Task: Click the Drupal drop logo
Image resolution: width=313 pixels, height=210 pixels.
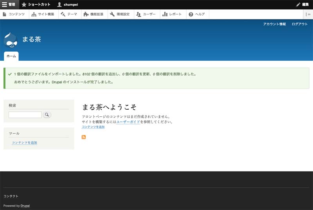Action: 11,40
